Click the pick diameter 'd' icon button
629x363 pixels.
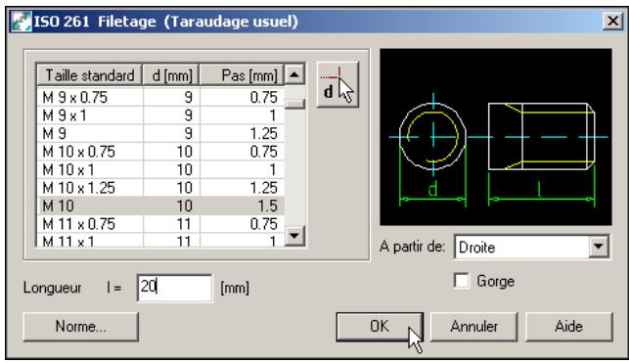point(337,84)
